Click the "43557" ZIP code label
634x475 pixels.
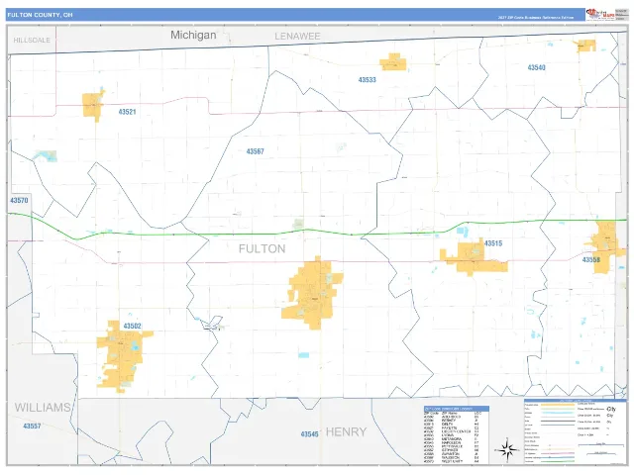pos(32,427)
